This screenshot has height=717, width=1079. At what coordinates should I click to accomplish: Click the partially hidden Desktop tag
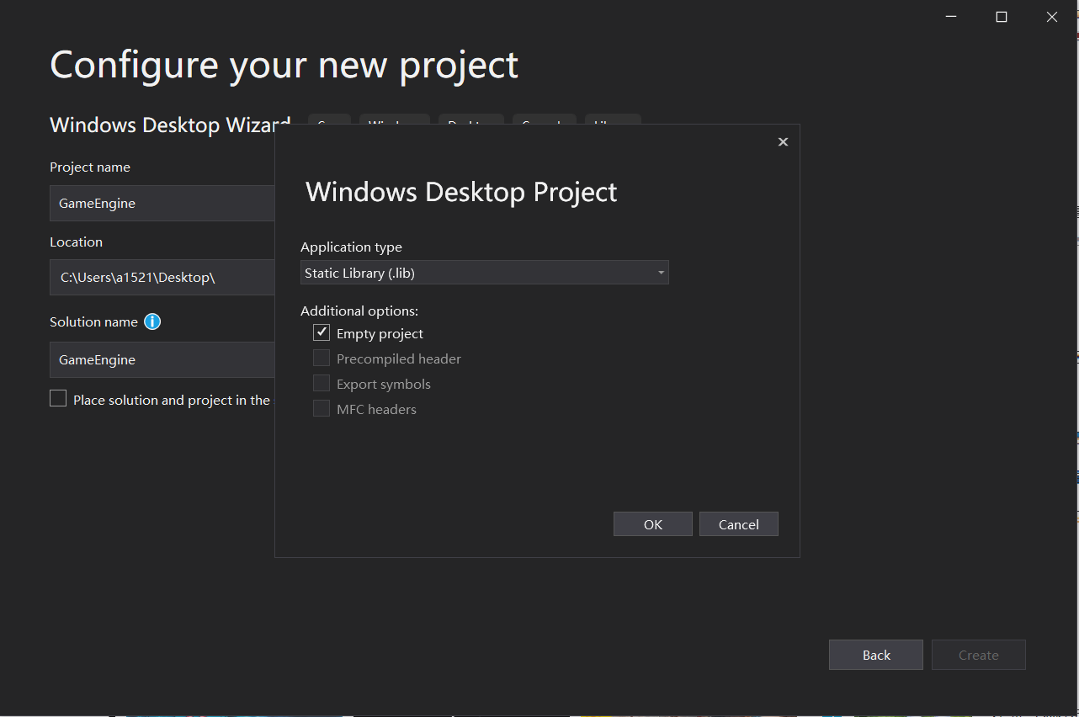coord(470,119)
